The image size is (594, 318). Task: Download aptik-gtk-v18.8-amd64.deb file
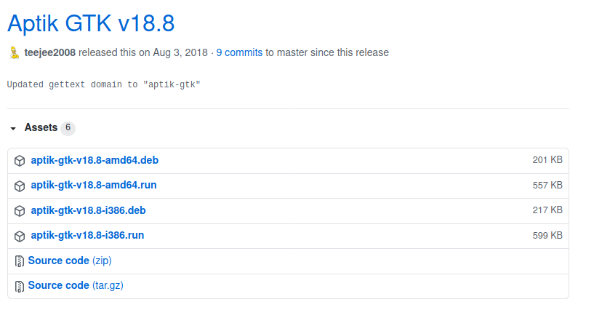(x=94, y=160)
